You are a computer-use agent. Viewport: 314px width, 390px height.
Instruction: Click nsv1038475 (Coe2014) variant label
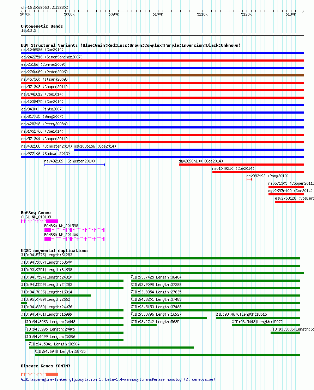(x=42, y=102)
